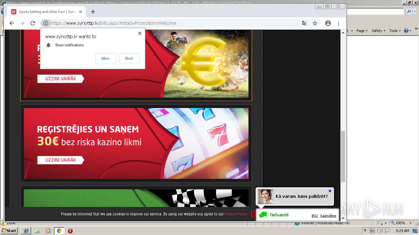This screenshot has height=235, width=419.
Task: Reload the synottip.lv page
Action: tap(33, 23)
